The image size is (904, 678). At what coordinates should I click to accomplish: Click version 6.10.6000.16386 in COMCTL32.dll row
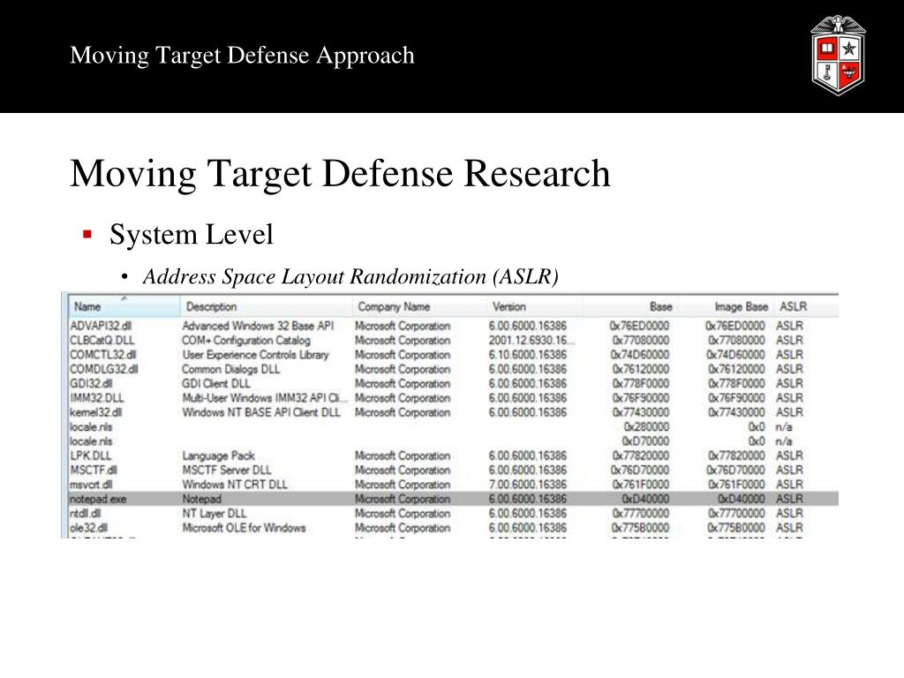pyautogui.click(x=528, y=355)
